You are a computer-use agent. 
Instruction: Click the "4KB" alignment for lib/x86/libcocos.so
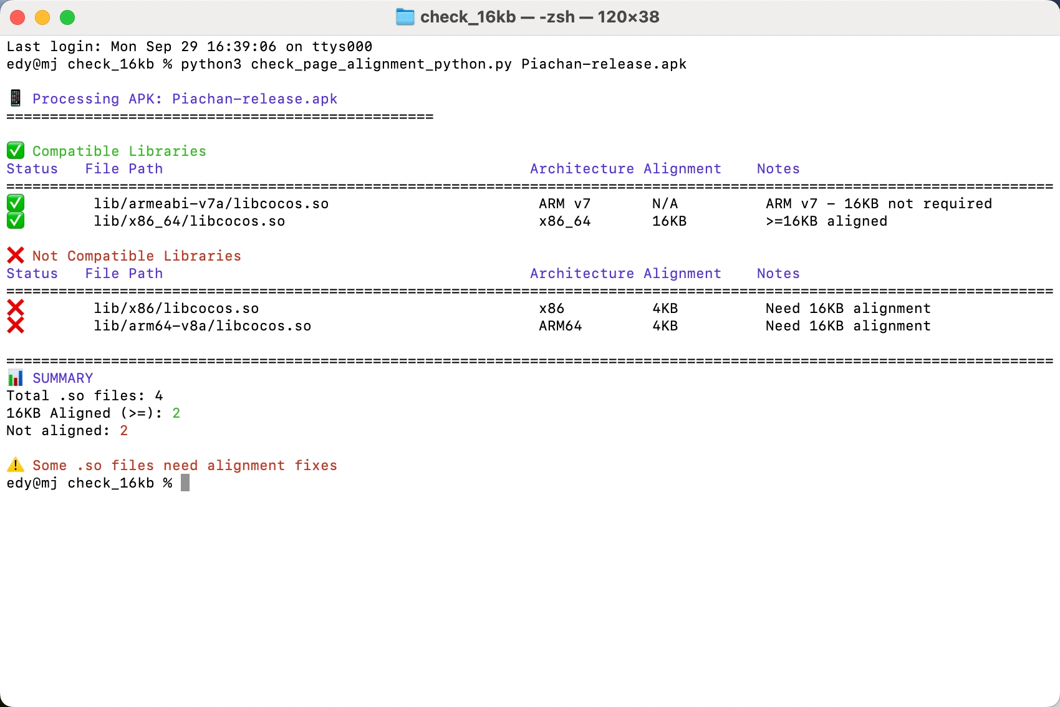point(665,309)
